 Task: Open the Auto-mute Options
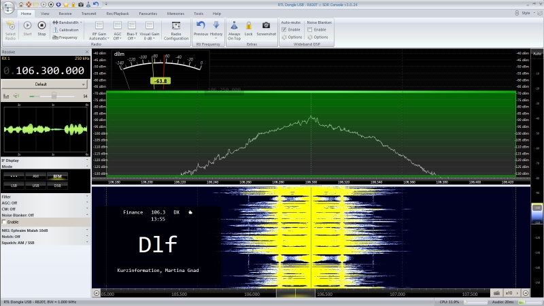[x=292, y=37]
